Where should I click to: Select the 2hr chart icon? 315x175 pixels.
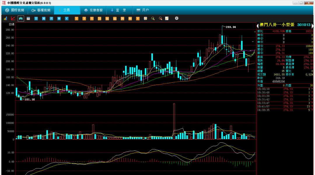122,18
